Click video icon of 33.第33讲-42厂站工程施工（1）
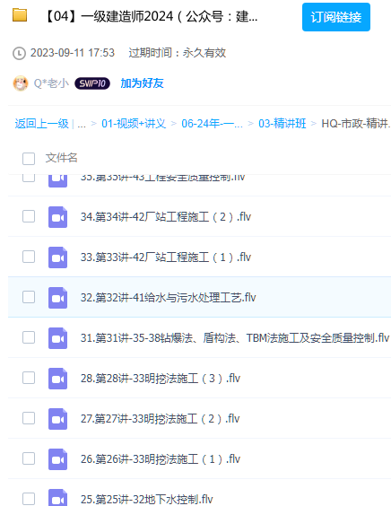This screenshot has width=391, height=506. pyautogui.click(x=57, y=257)
